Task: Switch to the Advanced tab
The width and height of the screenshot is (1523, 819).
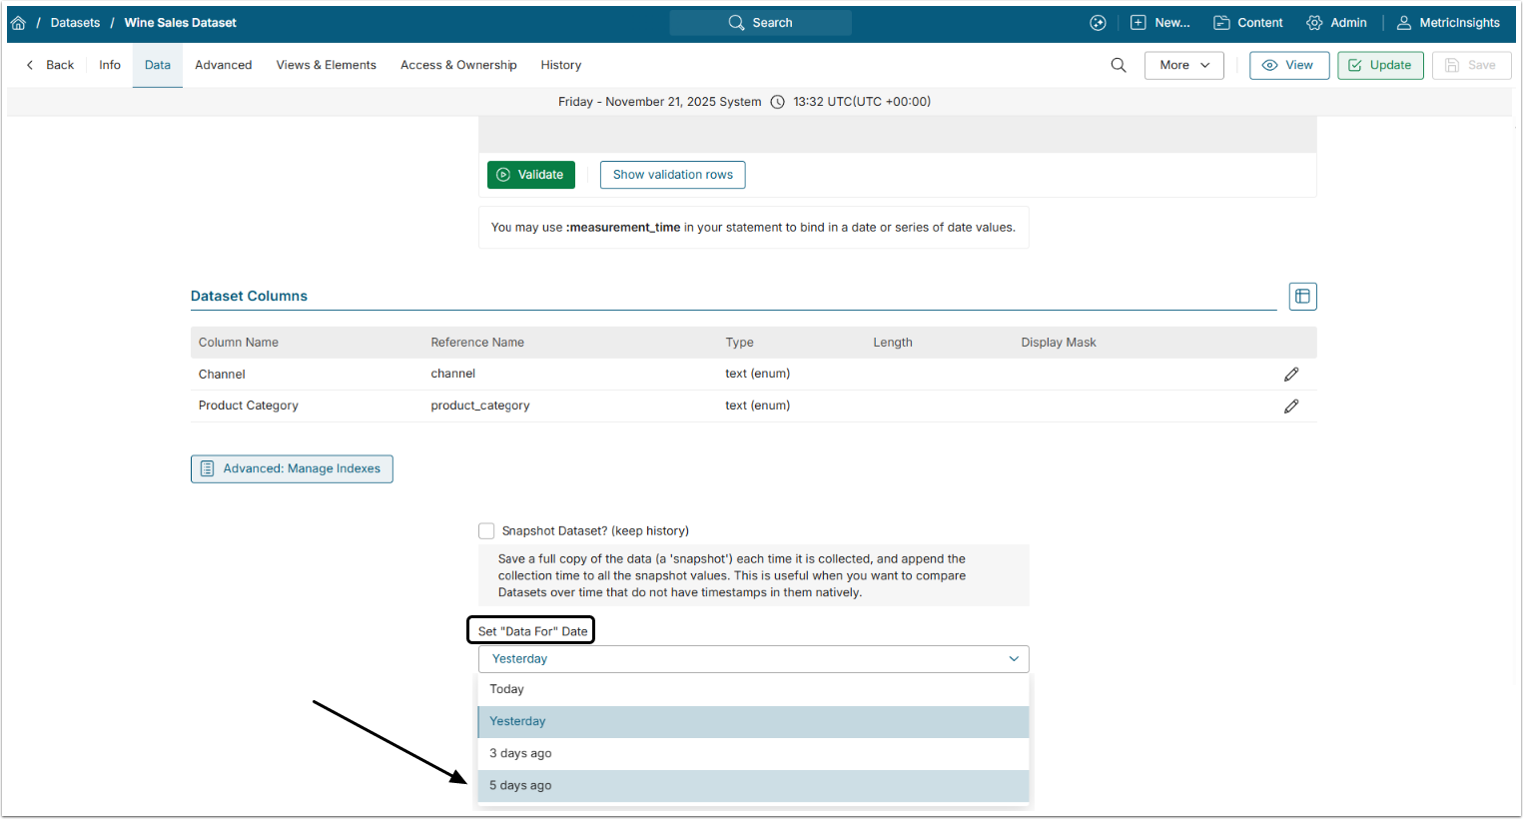Action: 223,65
